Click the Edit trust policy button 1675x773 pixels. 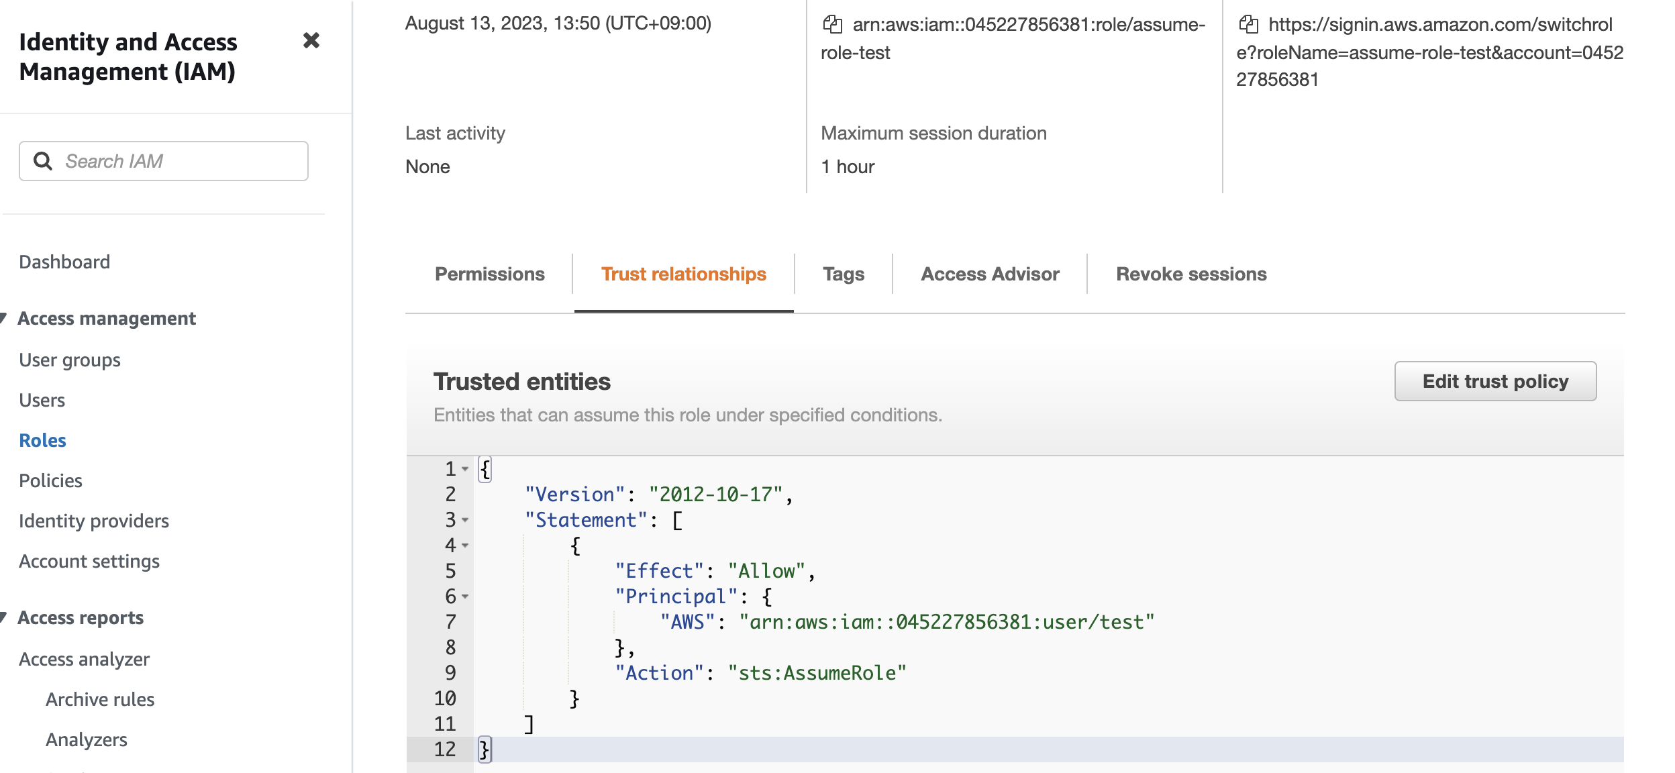1494,381
